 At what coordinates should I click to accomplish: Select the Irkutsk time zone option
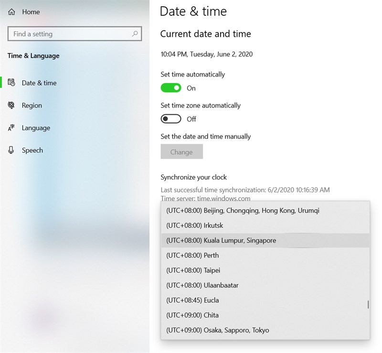[265, 225]
